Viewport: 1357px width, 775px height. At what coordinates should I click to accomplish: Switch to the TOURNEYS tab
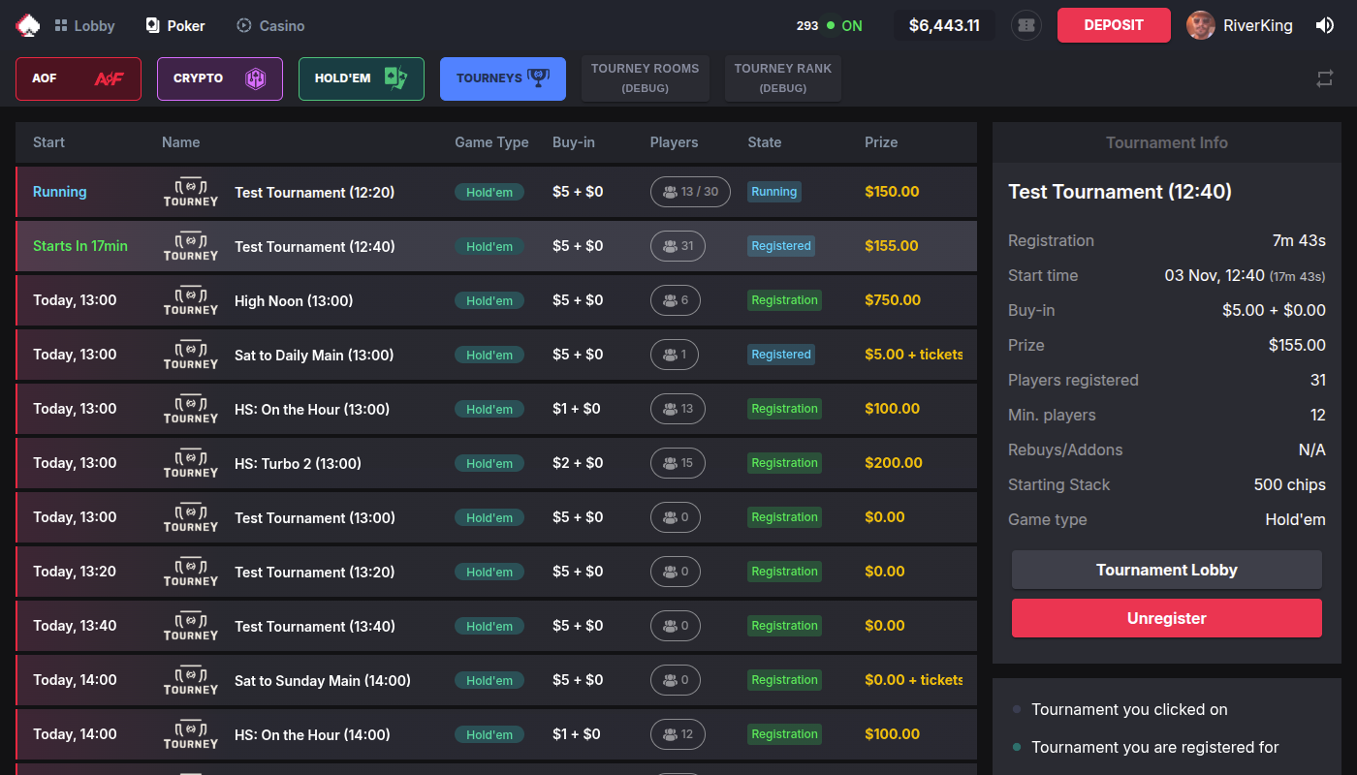click(502, 78)
